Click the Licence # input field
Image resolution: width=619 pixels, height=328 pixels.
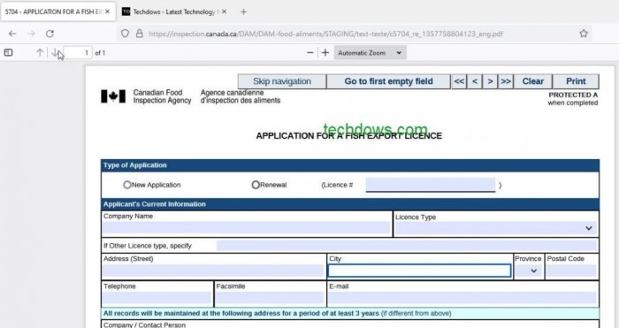point(431,185)
